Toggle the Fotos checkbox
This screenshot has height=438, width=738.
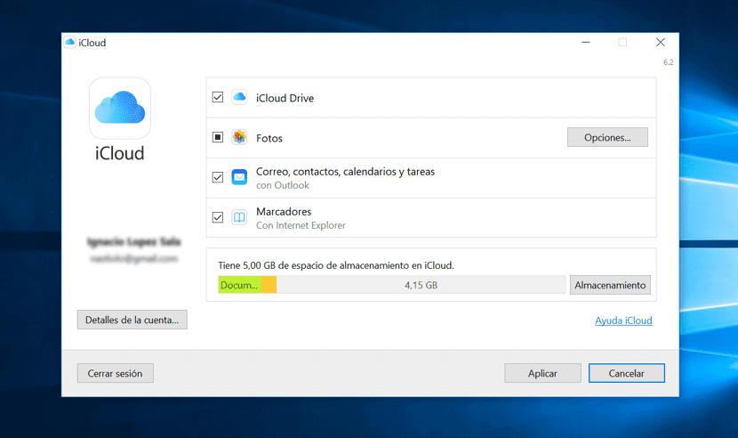coord(218,137)
